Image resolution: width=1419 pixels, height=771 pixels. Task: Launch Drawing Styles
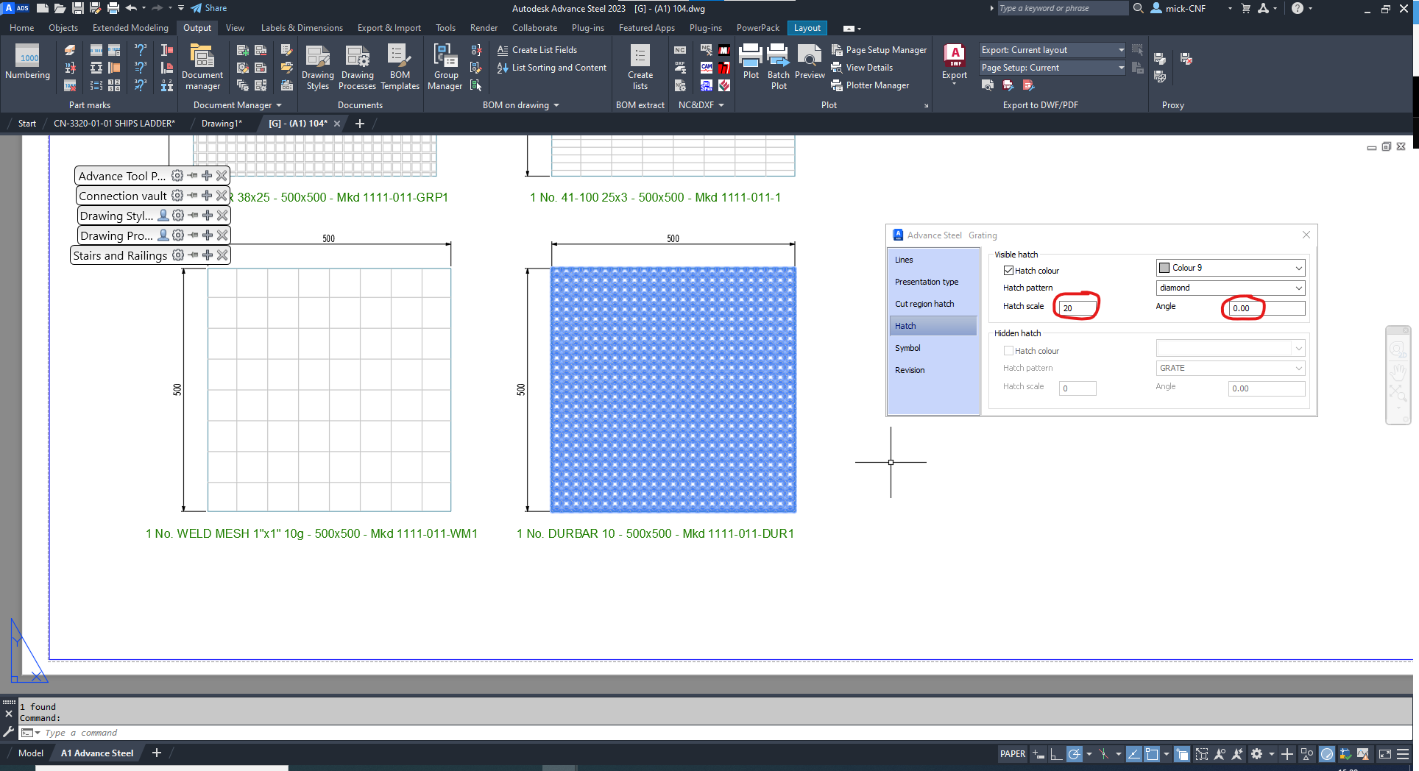(x=317, y=65)
